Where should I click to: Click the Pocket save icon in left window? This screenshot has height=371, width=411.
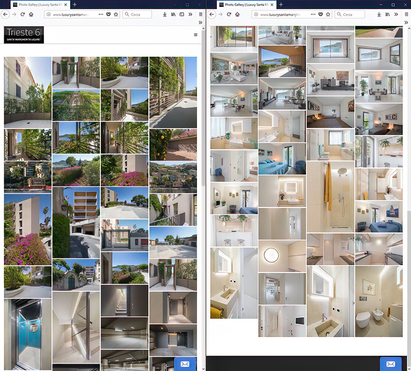(x=109, y=14)
